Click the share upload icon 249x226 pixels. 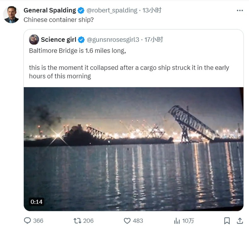pos(240,221)
